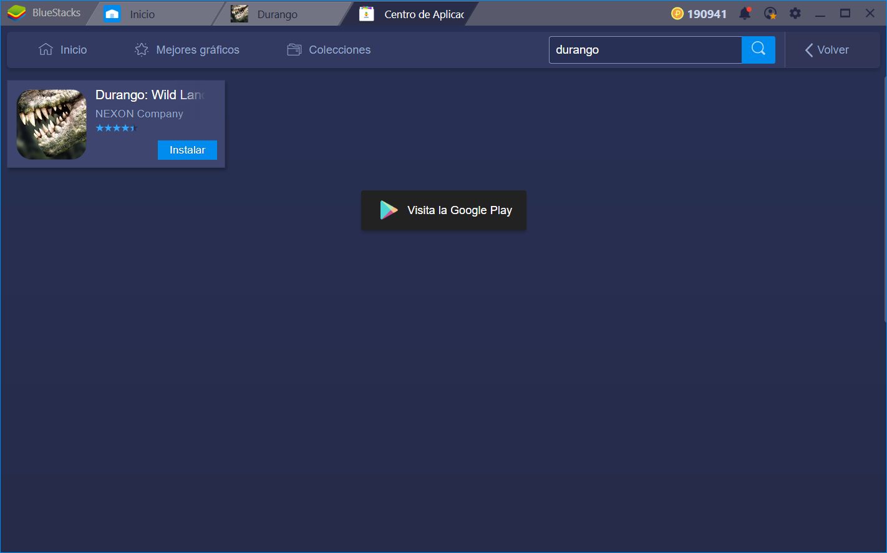Click the NEXON Company developer name

click(x=139, y=114)
